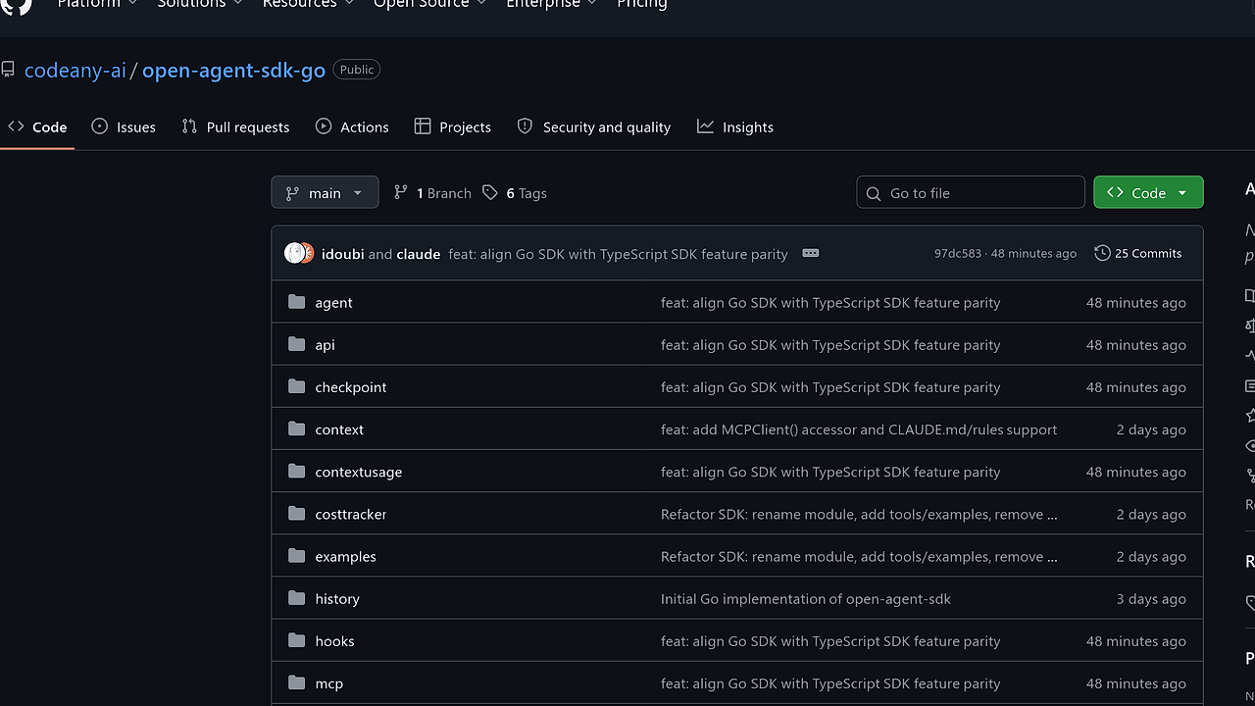Click the contextusage folder icon
Viewport: 1255px width, 706px height.
click(x=296, y=471)
